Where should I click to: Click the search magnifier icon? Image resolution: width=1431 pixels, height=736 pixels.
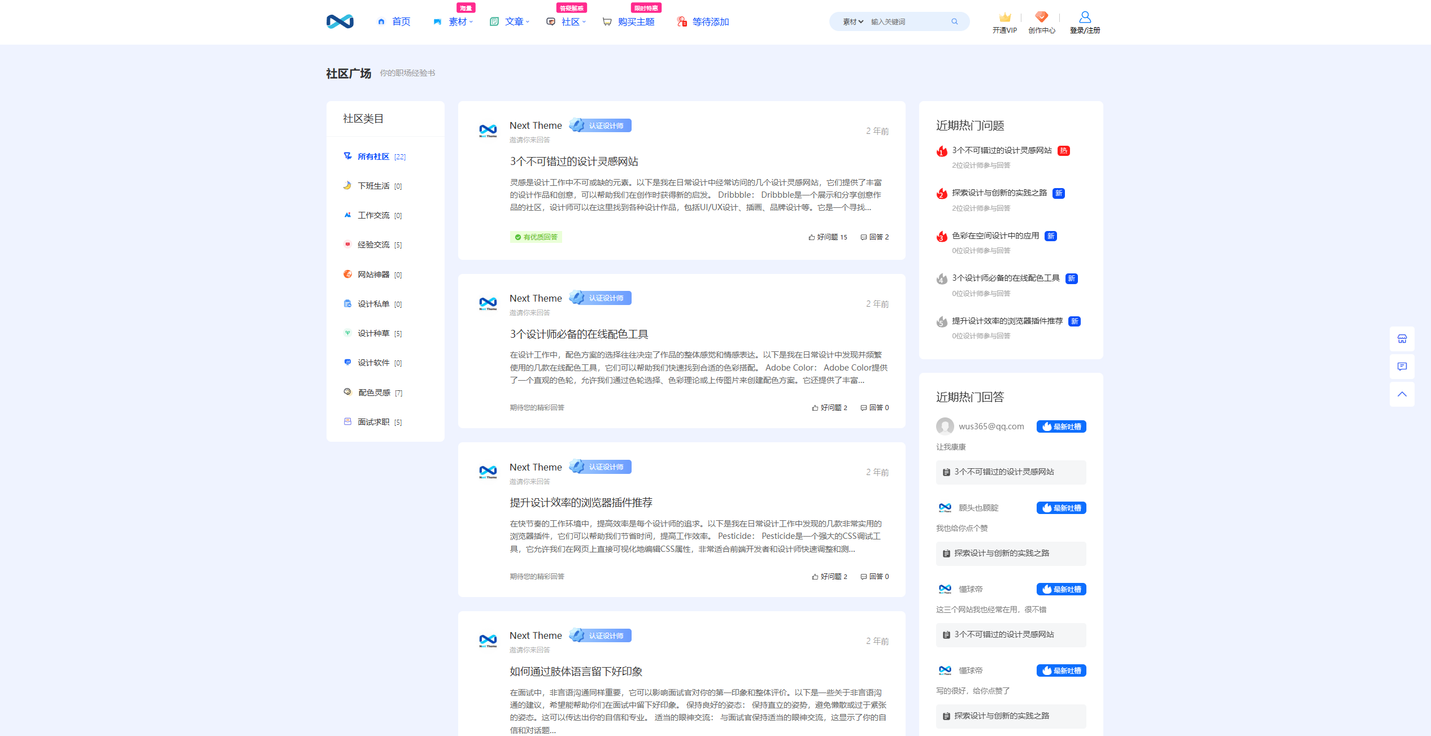955,21
